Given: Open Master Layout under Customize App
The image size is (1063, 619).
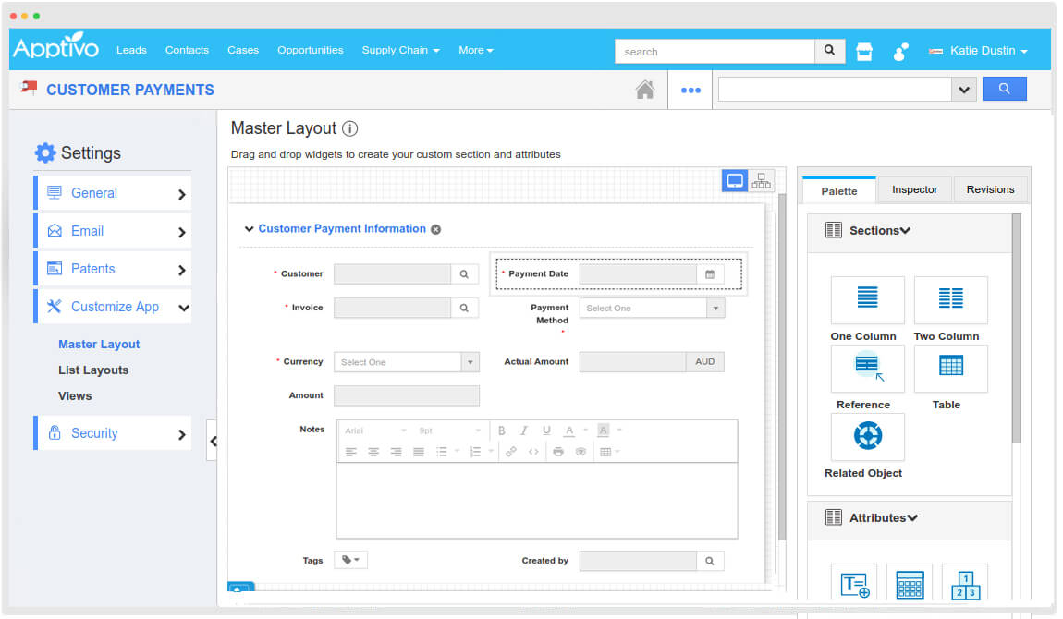Looking at the screenshot, I should (x=101, y=344).
